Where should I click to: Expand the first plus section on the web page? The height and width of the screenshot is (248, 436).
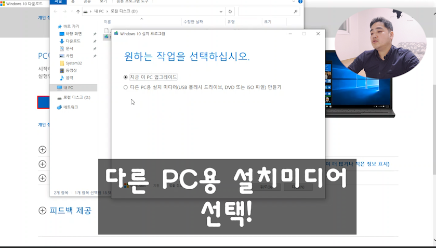pyautogui.click(x=42, y=150)
